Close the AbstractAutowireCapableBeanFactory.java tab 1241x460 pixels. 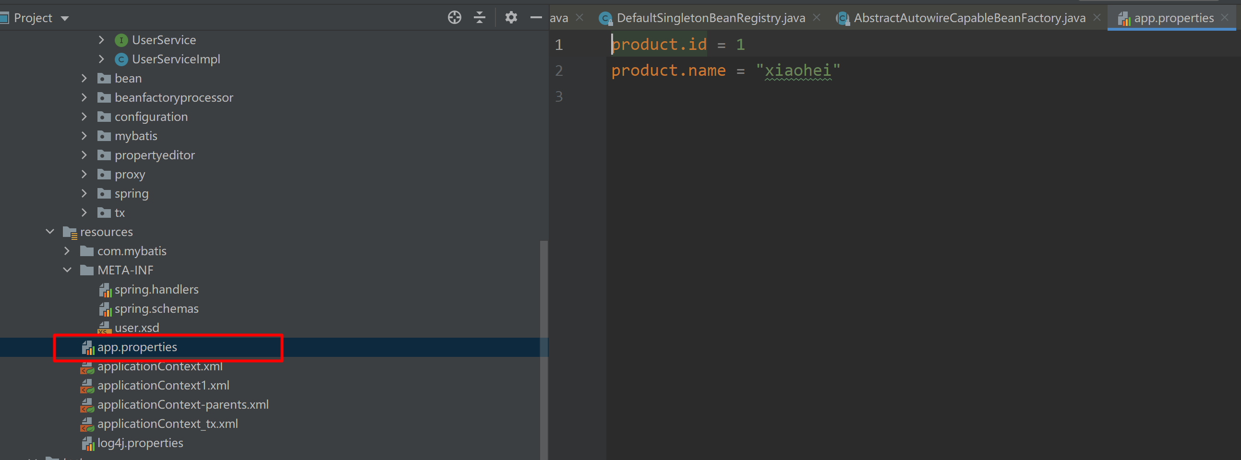click(1097, 18)
